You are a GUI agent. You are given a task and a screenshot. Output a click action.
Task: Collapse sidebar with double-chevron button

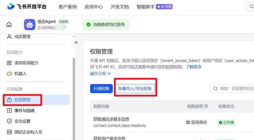[x=76, y=43]
